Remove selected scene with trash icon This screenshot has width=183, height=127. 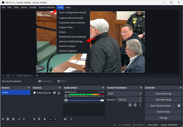pos(8,119)
